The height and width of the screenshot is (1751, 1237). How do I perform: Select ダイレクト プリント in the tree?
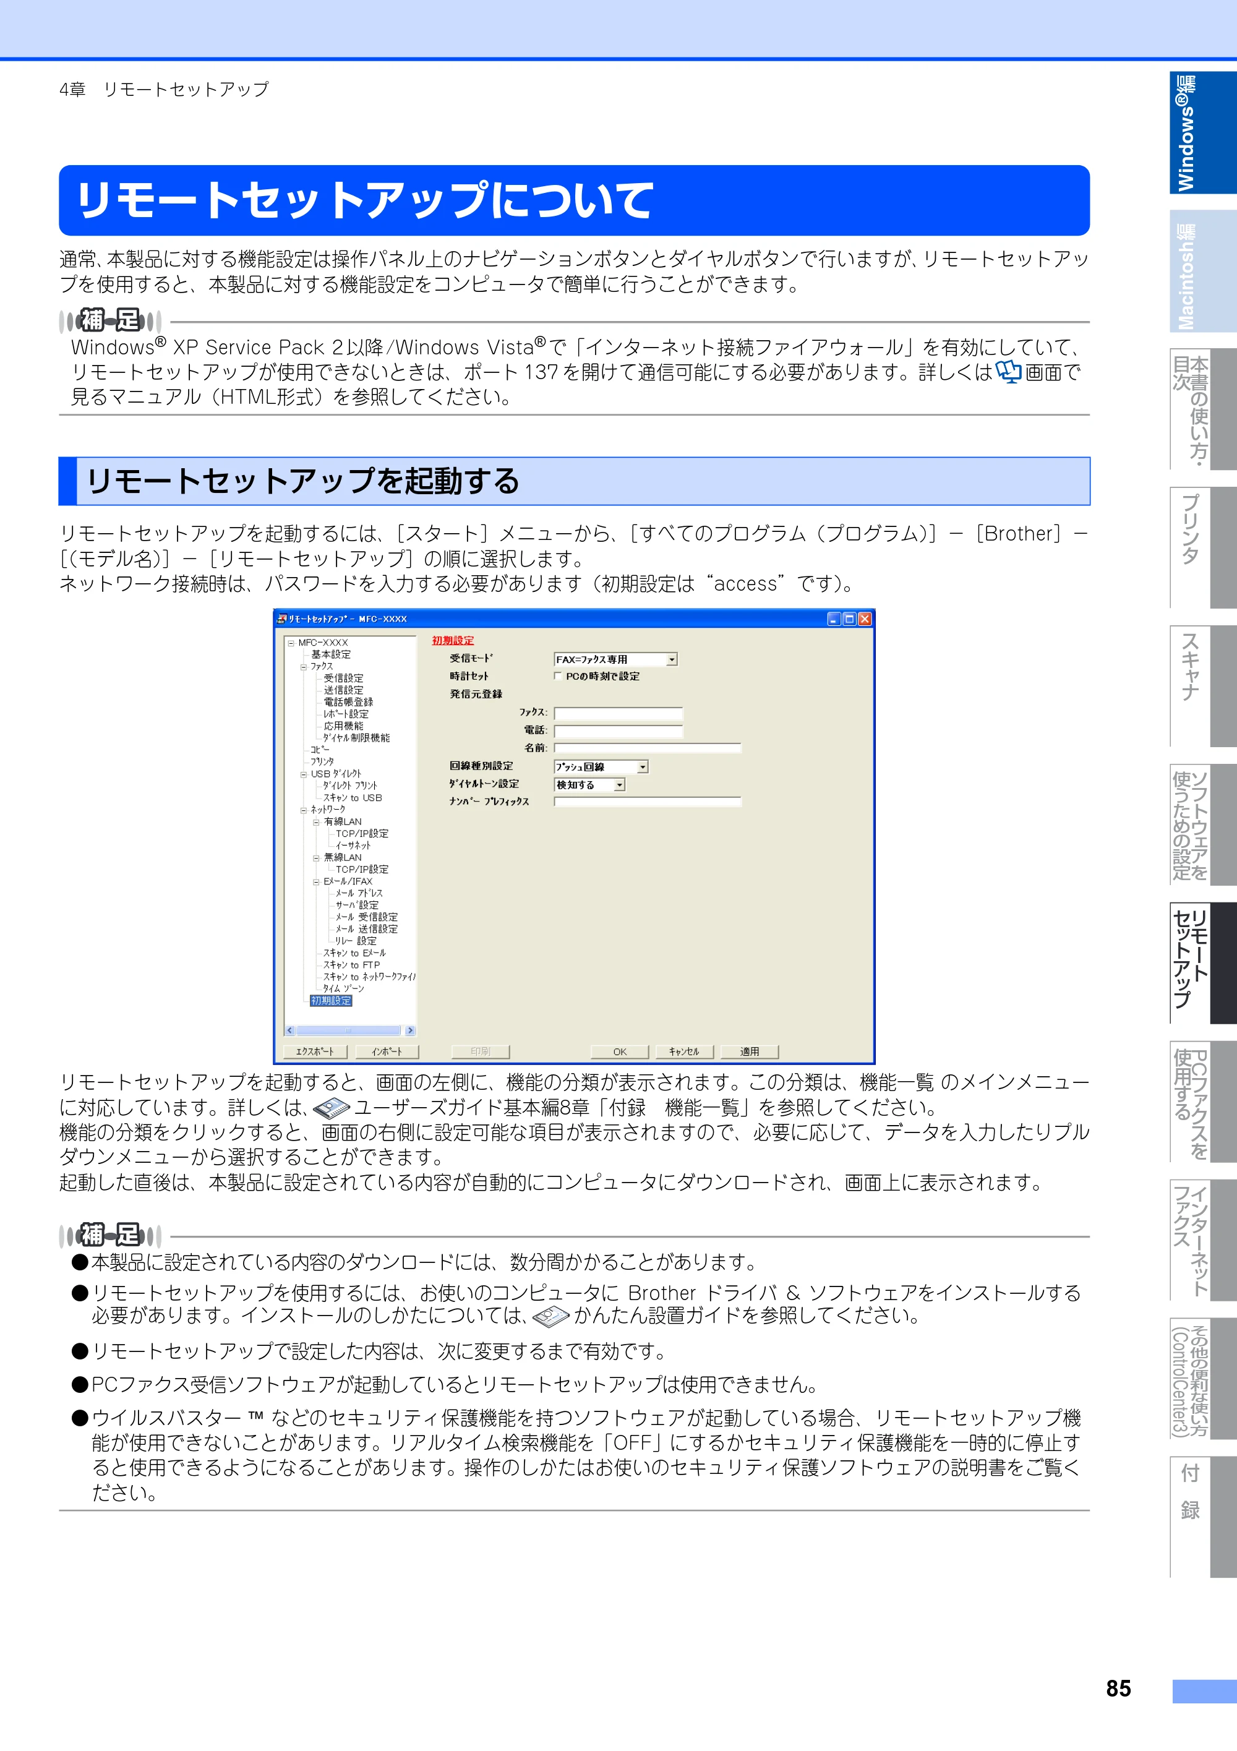350,786
